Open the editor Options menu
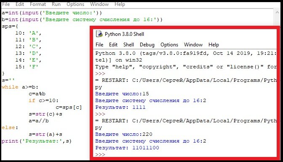 [x=75, y=4]
